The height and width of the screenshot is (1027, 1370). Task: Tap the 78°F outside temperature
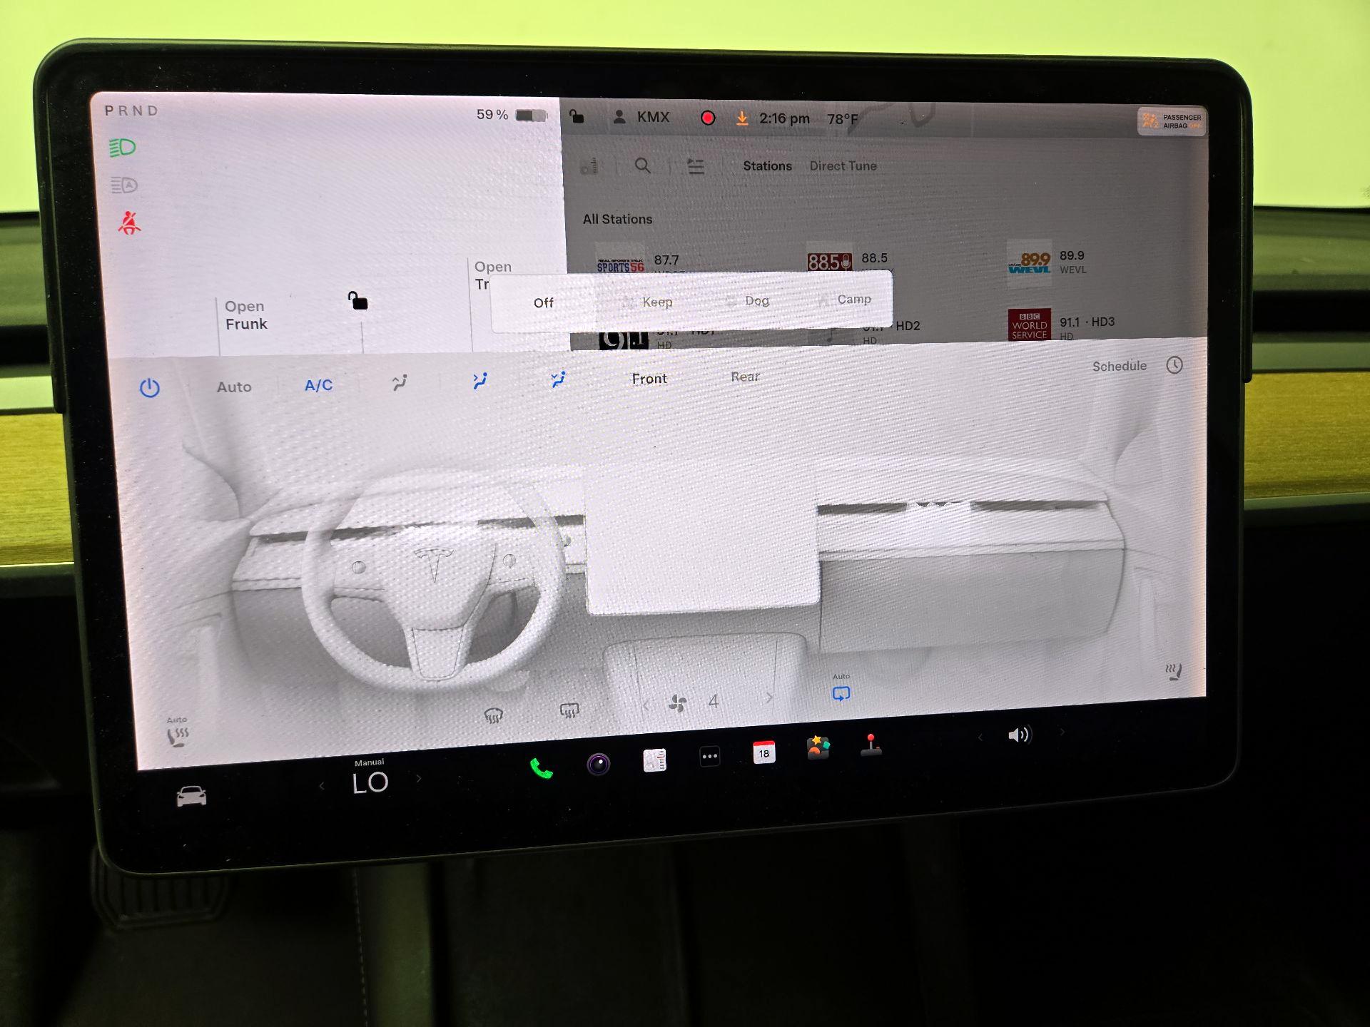(x=842, y=119)
